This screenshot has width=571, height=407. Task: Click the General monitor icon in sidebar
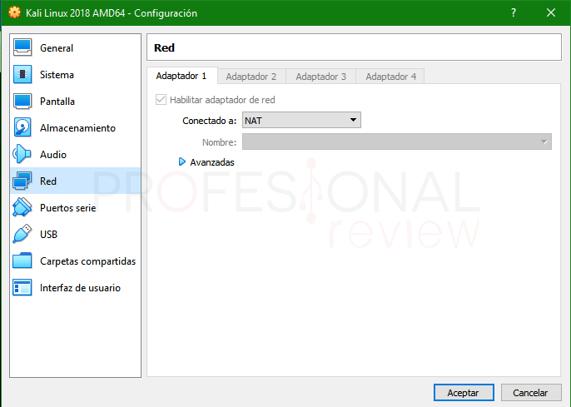[x=22, y=47]
